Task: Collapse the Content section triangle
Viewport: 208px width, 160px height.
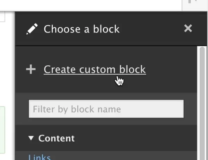Action: click(x=31, y=138)
